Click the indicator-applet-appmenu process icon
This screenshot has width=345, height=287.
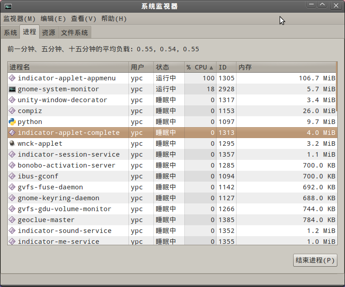click(12, 78)
